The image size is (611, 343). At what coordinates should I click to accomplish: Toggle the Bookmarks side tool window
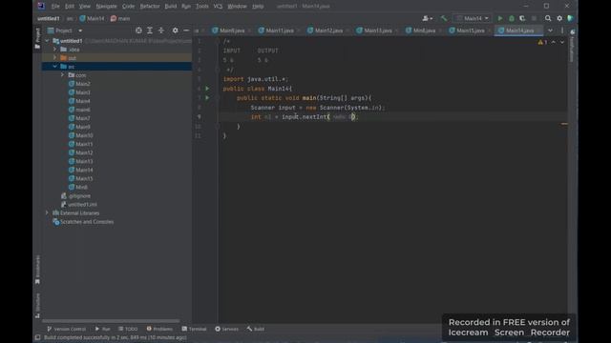(x=37, y=270)
